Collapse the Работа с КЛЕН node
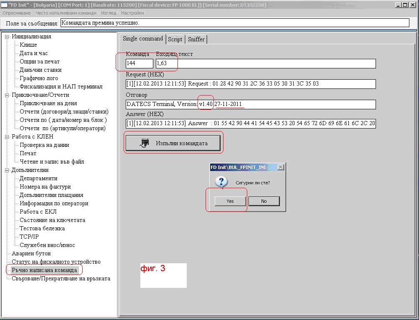 click(x=7, y=137)
